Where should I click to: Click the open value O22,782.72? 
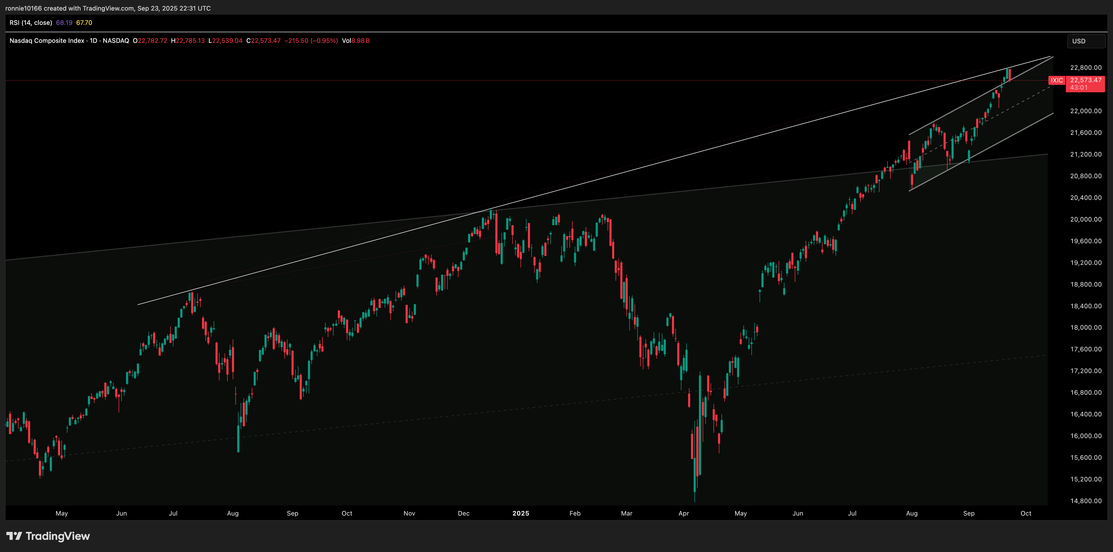[x=150, y=40]
